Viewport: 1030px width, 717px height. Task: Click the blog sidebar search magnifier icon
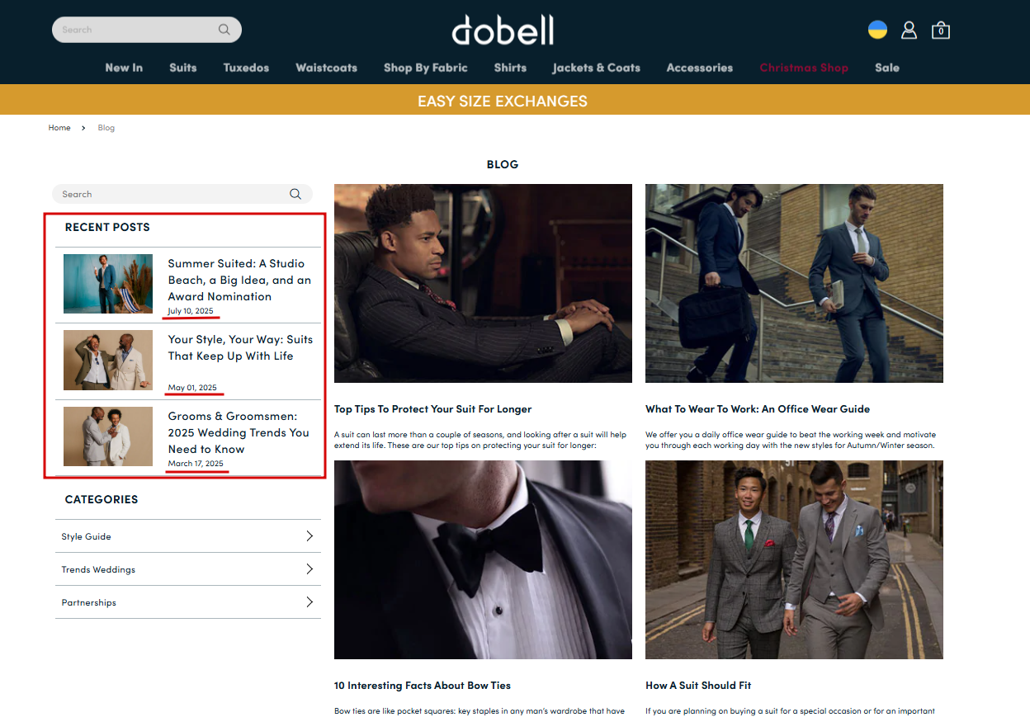[x=295, y=194]
